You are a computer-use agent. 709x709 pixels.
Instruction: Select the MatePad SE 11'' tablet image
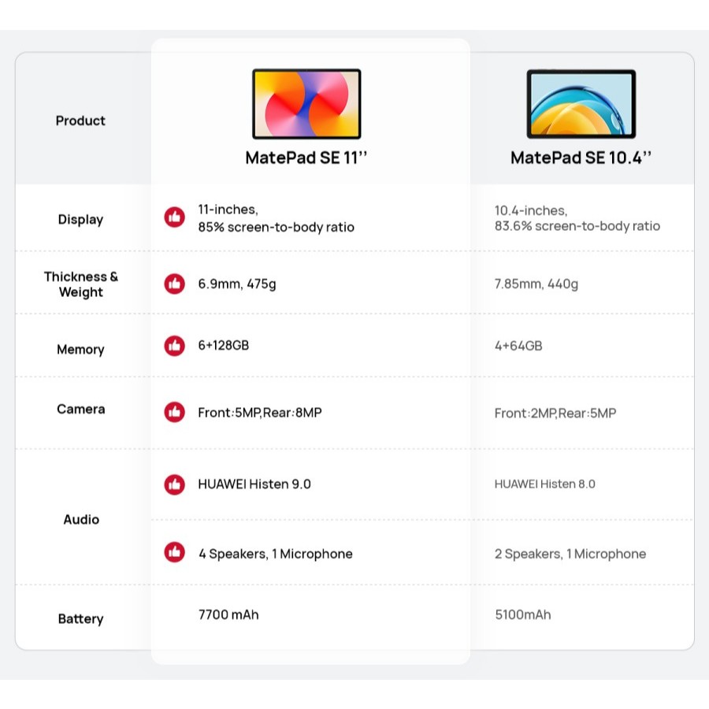click(x=306, y=104)
